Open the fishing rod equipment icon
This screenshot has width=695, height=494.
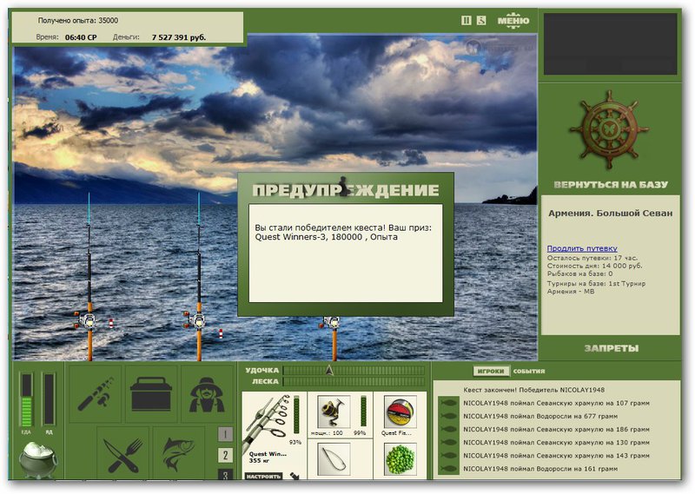click(x=95, y=393)
